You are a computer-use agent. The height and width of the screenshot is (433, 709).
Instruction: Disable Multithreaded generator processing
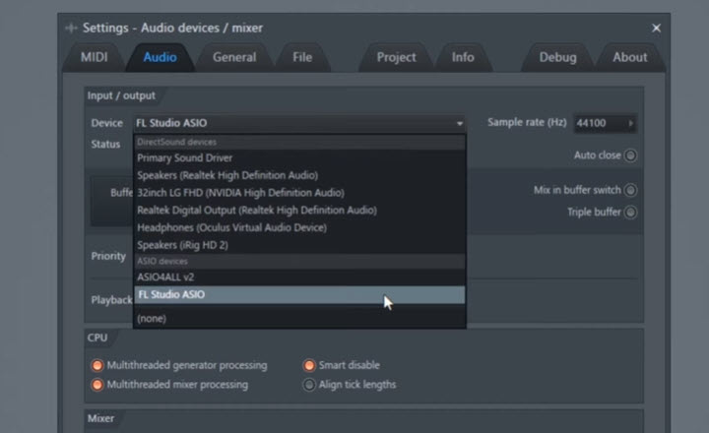pos(97,365)
